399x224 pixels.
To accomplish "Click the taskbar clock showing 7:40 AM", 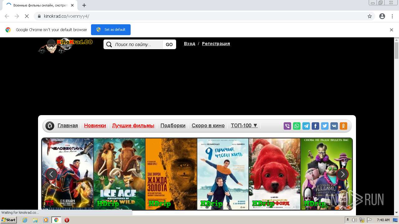I will click(383, 220).
